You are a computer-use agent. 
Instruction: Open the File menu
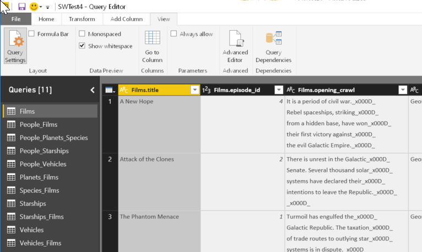pos(16,19)
